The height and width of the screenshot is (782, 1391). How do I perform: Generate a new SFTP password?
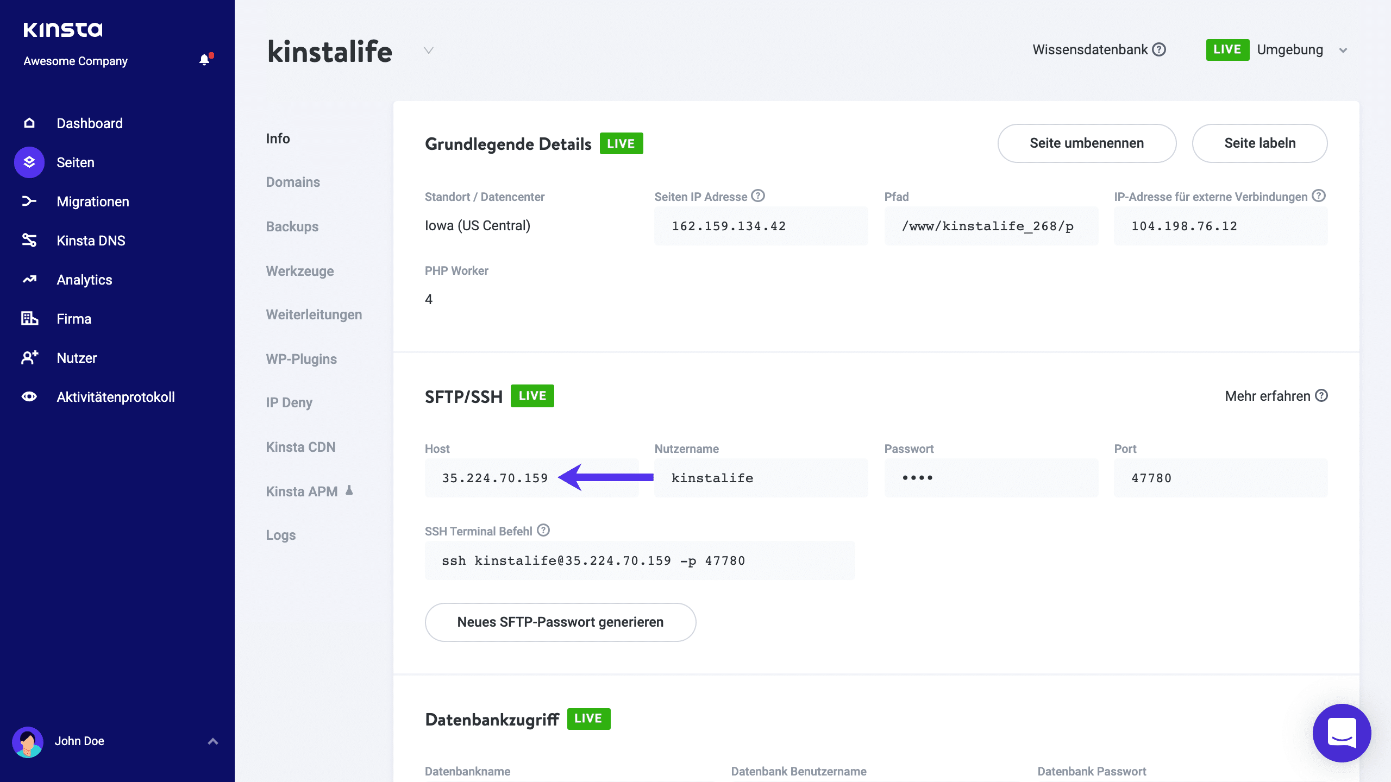tap(560, 622)
